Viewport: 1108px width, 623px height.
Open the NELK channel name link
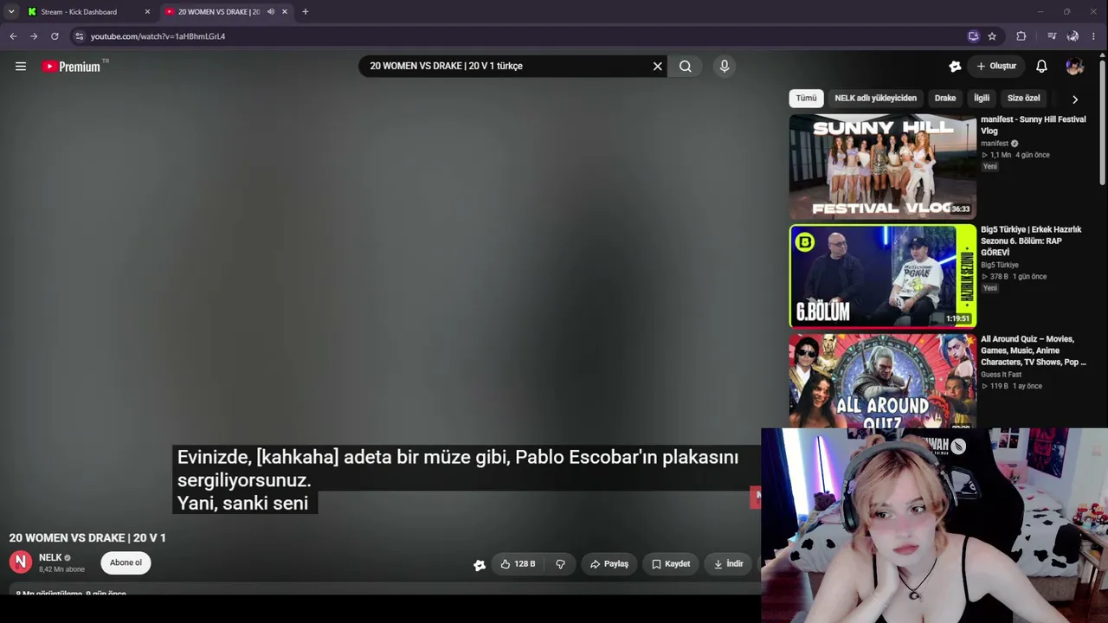(50, 558)
